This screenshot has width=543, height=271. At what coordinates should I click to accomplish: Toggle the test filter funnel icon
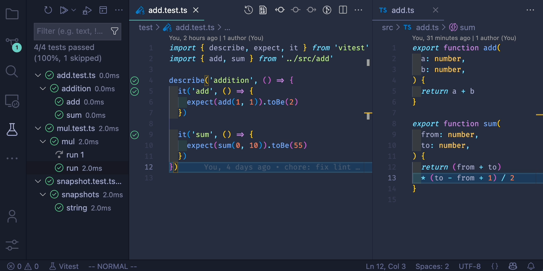(x=115, y=31)
